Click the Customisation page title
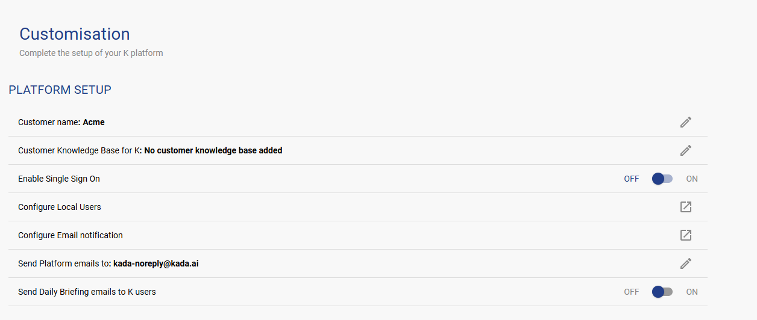757x320 pixels. [75, 34]
